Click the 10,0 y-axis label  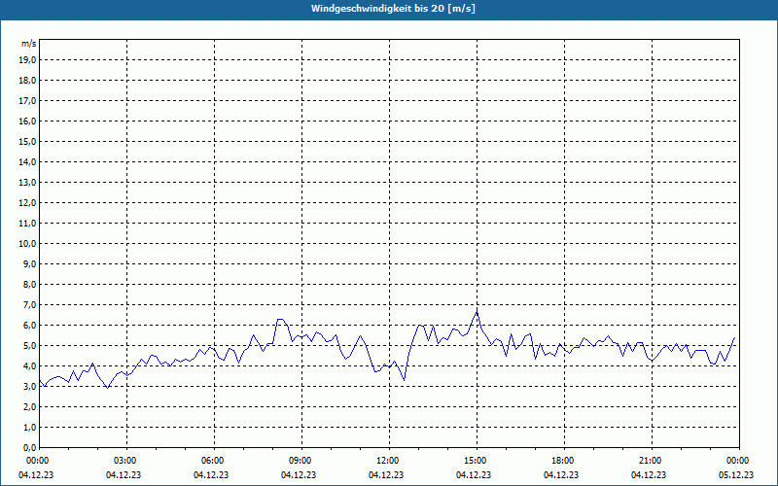(x=27, y=244)
